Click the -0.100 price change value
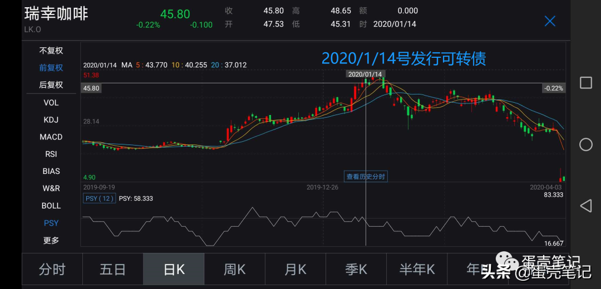 pos(201,25)
